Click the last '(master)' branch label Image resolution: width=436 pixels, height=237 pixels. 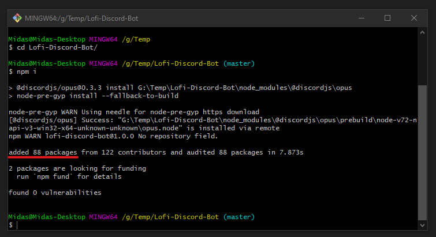(x=239, y=217)
